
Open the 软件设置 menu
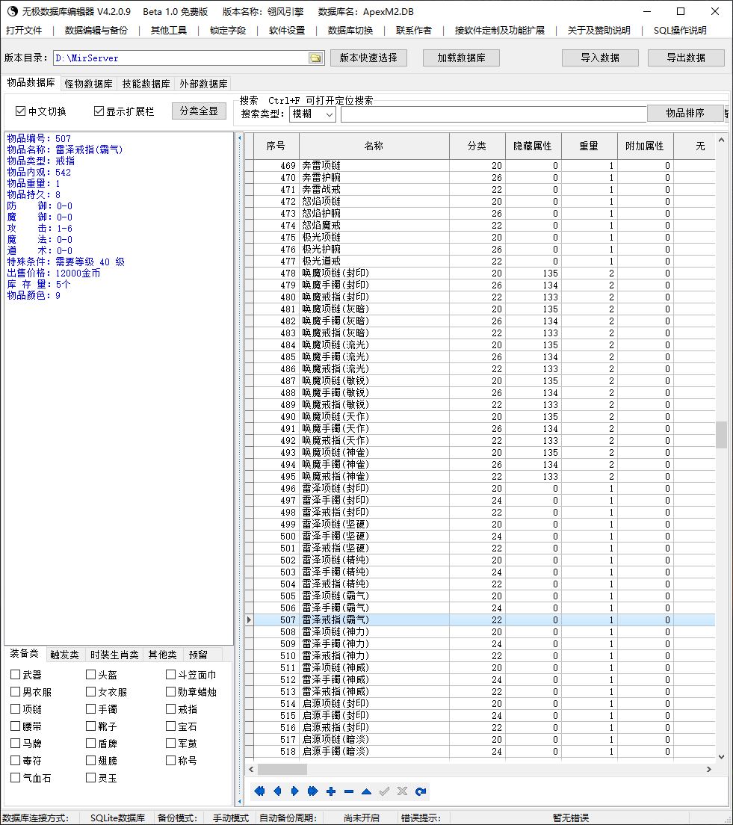coord(287,31)
